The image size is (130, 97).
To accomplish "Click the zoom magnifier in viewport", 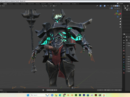I will pos(120,19).
